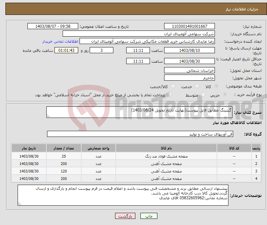Viewport: 267px width, 225px height.
Task: Click the توضیحات خریدار notes textarea
Action: click(123, 195)
